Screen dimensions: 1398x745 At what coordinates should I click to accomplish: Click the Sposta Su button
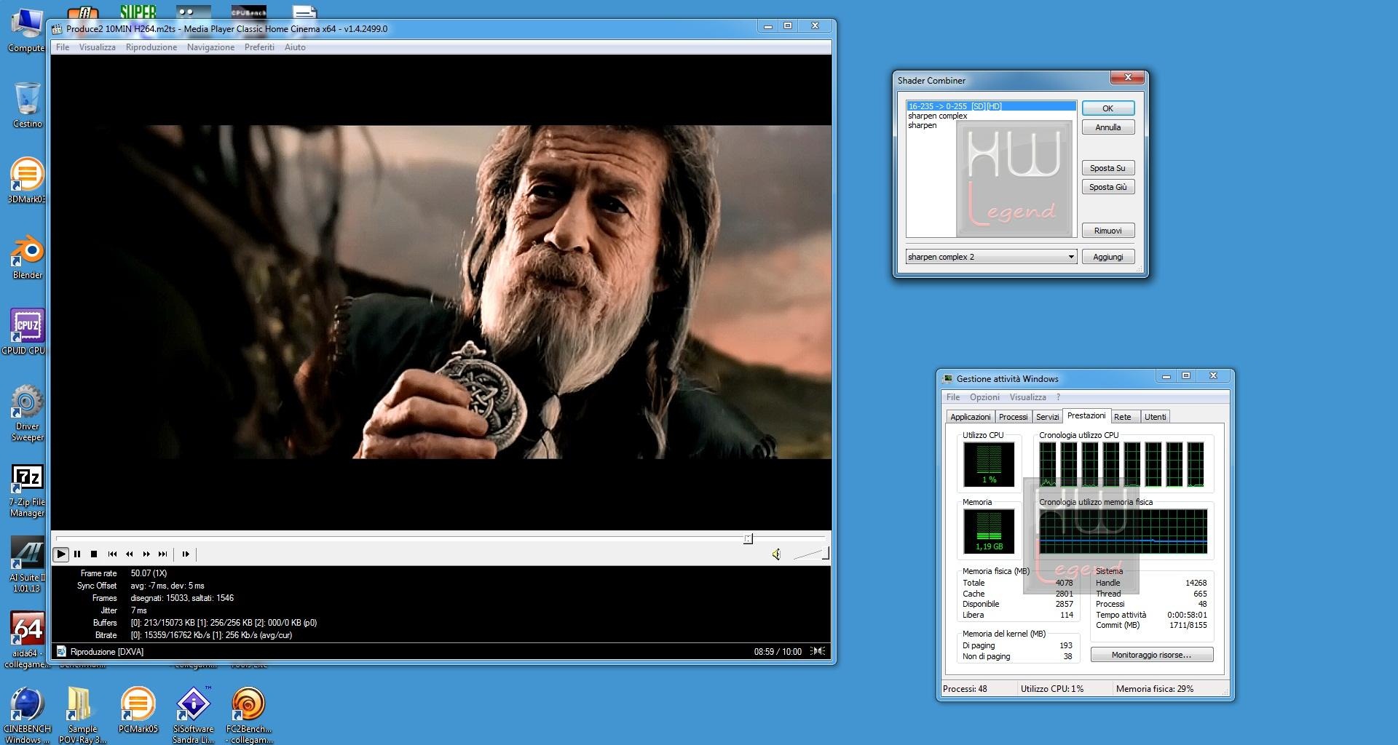(1107, 168)
